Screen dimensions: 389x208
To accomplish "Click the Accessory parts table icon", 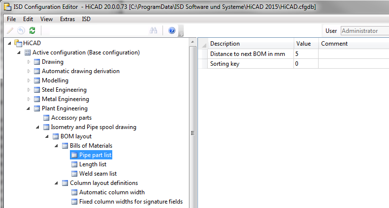I will click(46, 118).
